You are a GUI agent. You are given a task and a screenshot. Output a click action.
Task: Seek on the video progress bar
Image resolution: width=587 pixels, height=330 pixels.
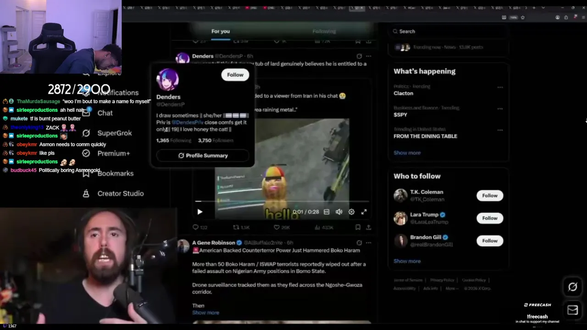coord(282,201)
